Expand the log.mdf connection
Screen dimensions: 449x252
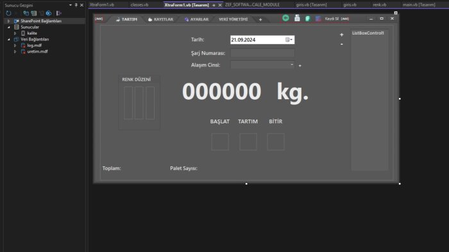[15, 45]
